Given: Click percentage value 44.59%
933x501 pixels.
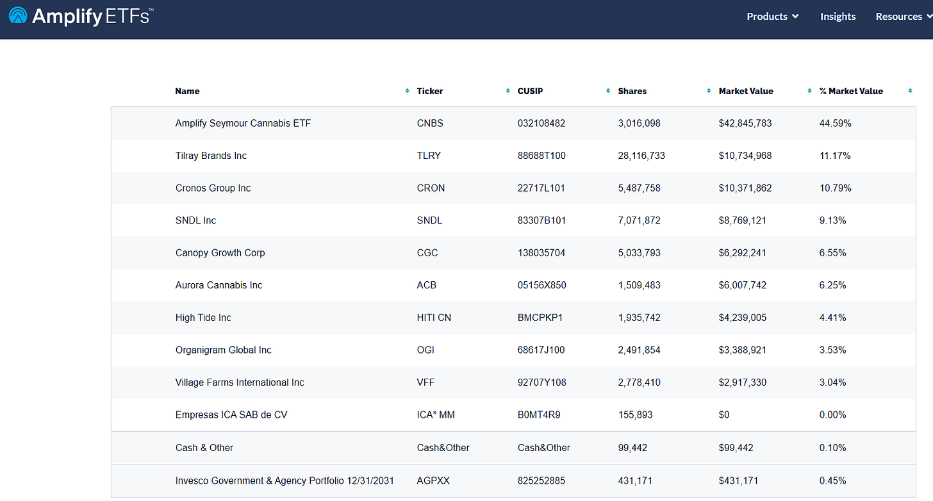Looking at the screenshot, I should [835, 123].
